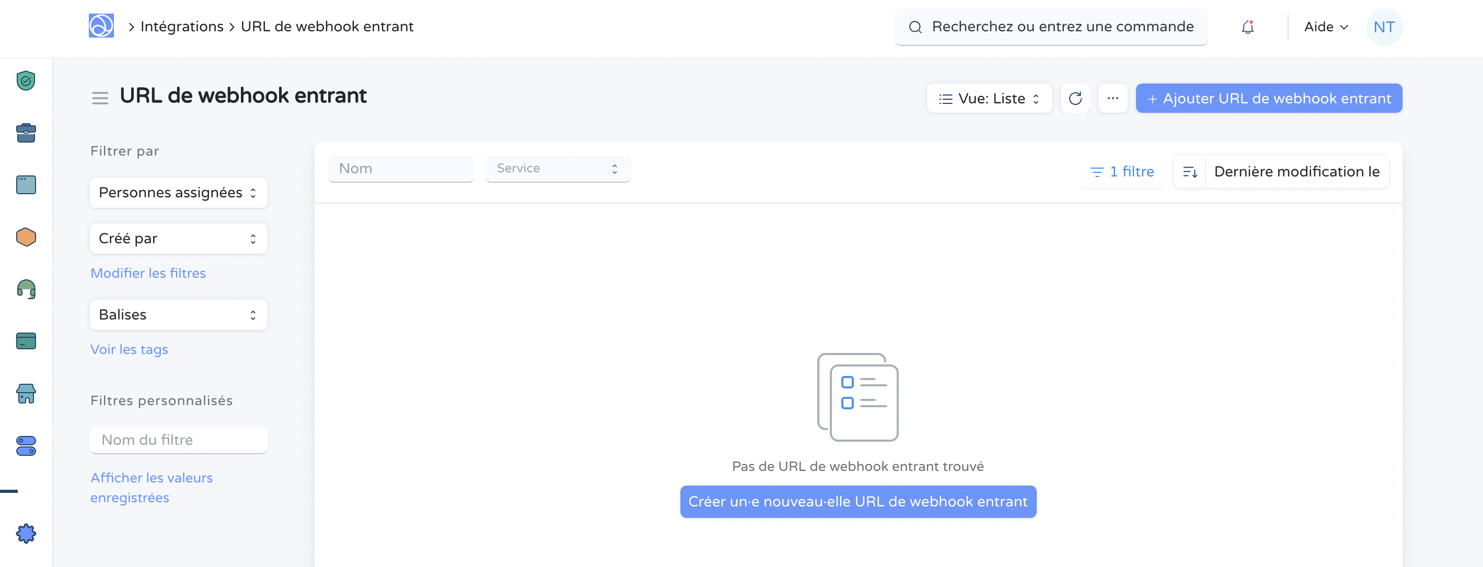
Task: Click Créer un·e nouveau·elle URL de webhook entrant
Action: tap(857, 501)
